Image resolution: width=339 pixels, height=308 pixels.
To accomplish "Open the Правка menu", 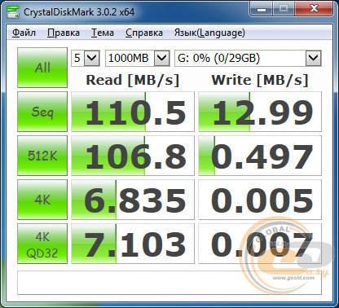I will [x=64, y=33].
